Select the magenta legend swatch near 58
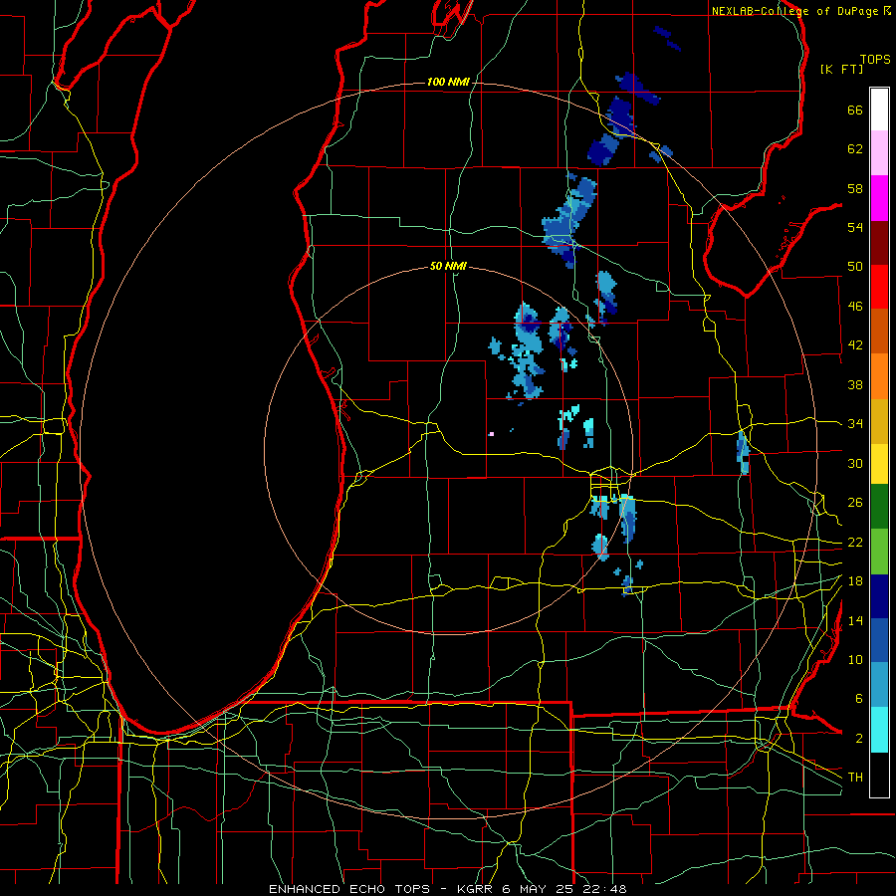The width and height of the screenshot is (896, 896). point(879,198)
